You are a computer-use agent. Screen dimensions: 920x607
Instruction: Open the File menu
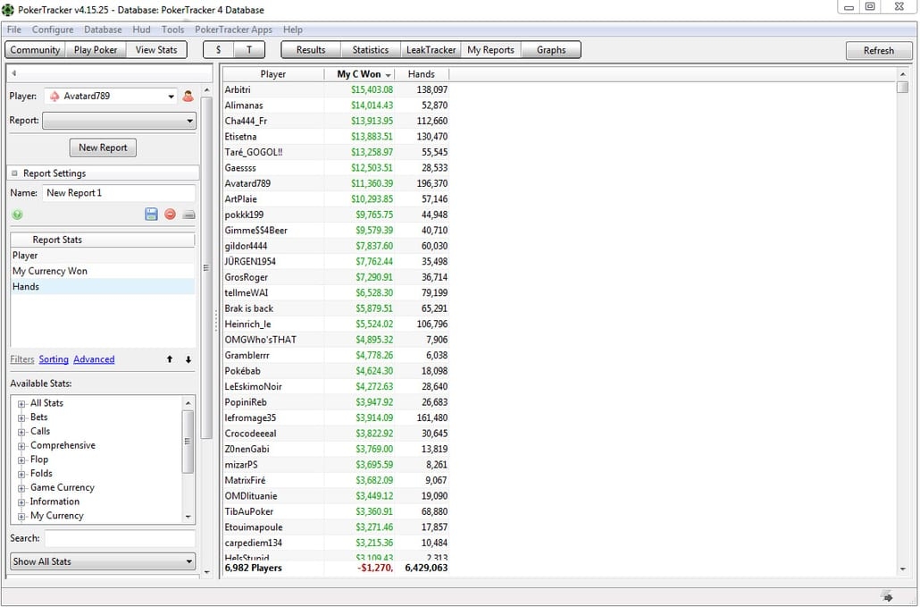pos(14,30)
